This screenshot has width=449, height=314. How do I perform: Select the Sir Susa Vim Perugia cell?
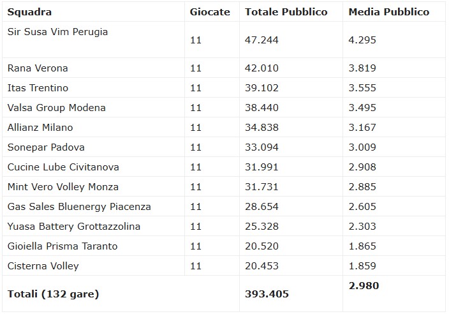(x=57, y=32)
